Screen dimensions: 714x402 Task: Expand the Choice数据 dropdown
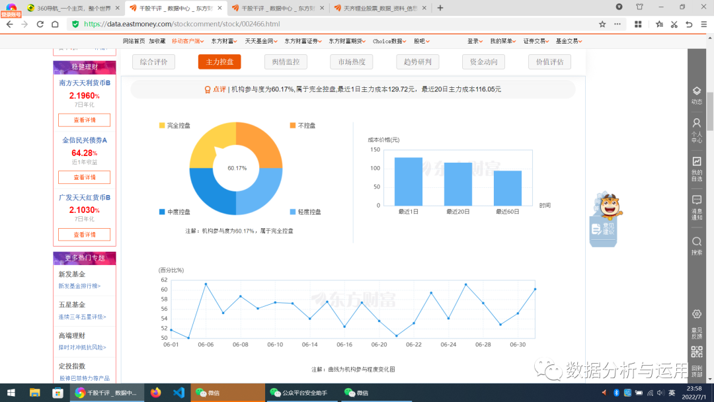(390, 41)
